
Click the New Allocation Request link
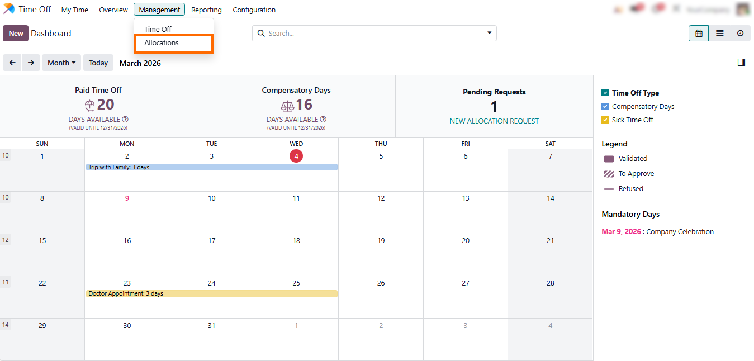494,121
